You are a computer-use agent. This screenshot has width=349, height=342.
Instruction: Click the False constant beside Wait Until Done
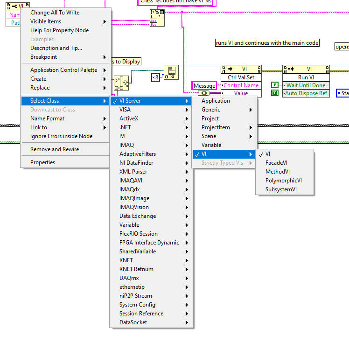274,85
